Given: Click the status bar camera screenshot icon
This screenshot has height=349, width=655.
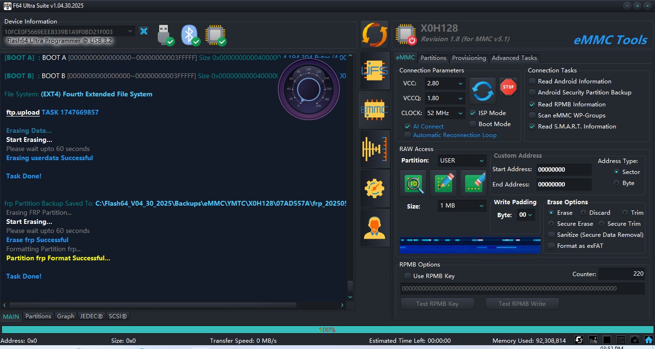Looking at the screenshot, I should pos(634,340).
